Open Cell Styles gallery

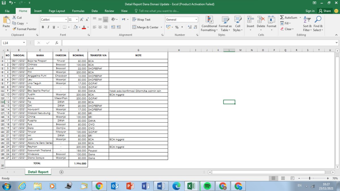(237, 24)
